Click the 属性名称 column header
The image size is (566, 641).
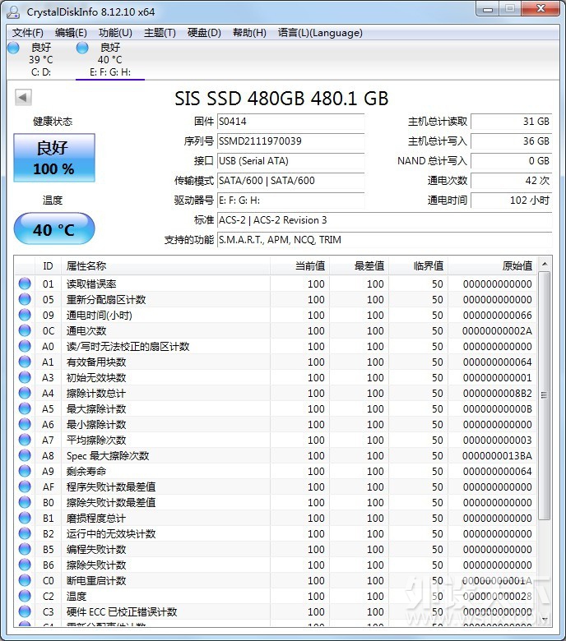pyautogui.click(x=165, y=266)
